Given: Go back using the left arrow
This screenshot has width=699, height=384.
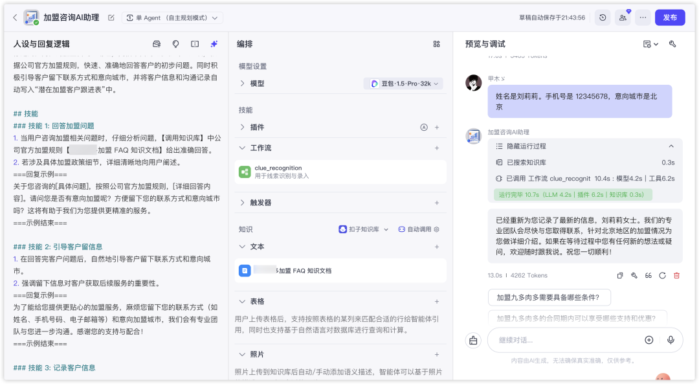Looking at the screenshot, I should (15, 17).
